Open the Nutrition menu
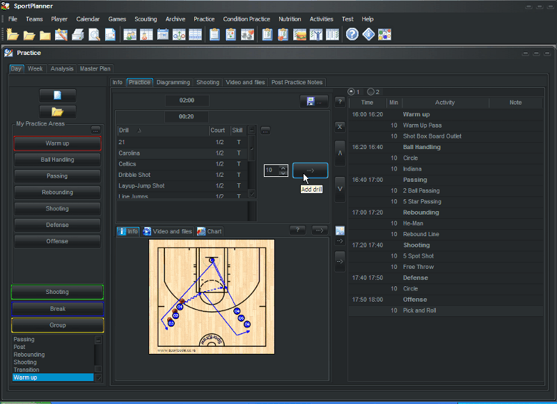Viewport: 557px width, 404px height. pos(290,20)
